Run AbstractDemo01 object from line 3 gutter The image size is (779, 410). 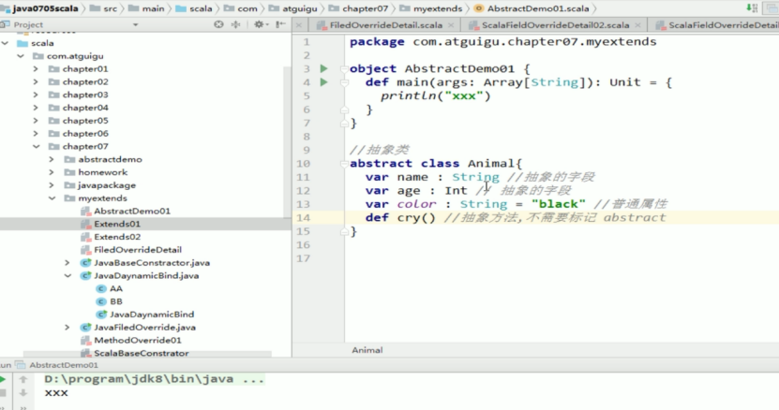click(x=324, y=68)
